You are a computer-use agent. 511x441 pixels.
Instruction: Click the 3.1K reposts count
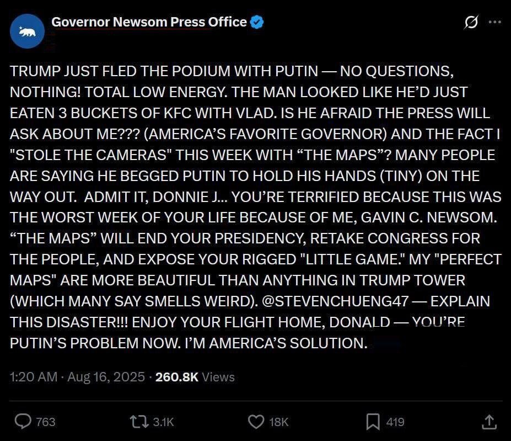point(163,422)
